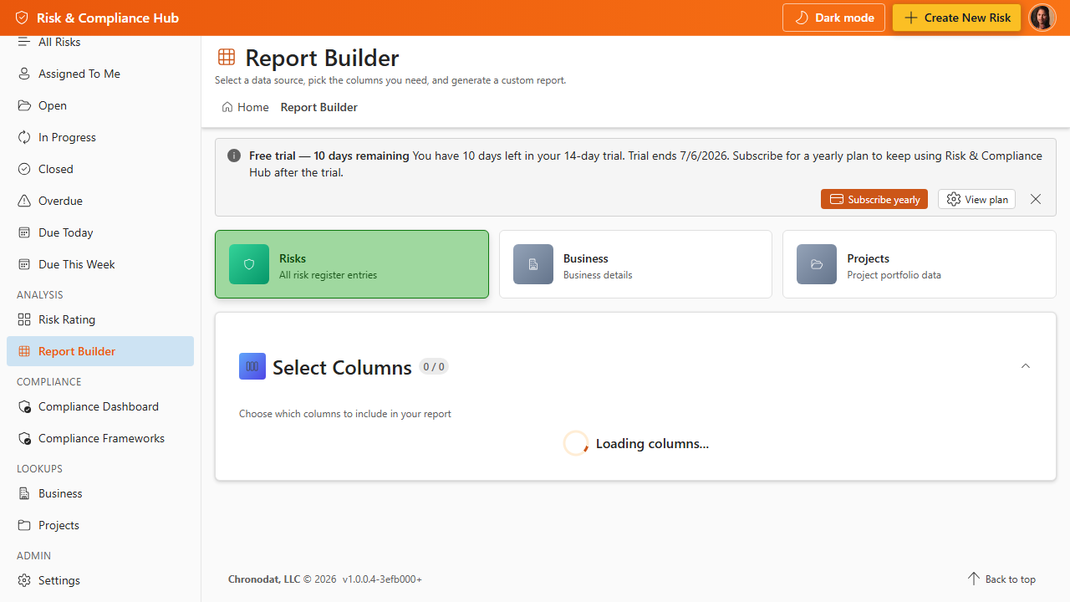Go to In Progress risks
This screenshot has width=1070, height=602.
[100, 137]
